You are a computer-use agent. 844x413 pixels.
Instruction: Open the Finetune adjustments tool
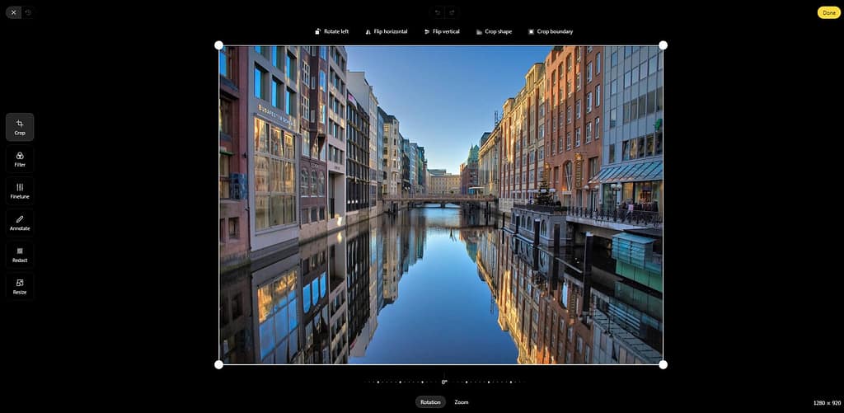tap(20, 191)
